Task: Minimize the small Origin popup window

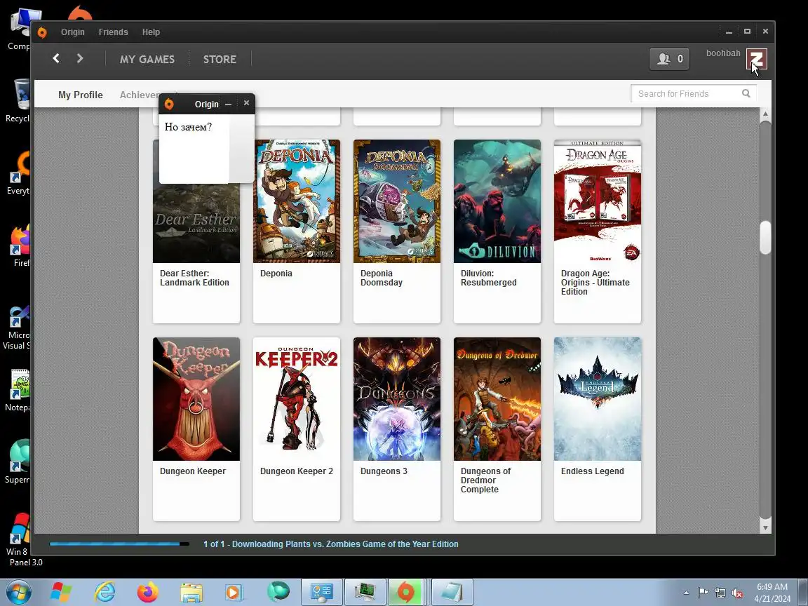Action: click(228, 104)
